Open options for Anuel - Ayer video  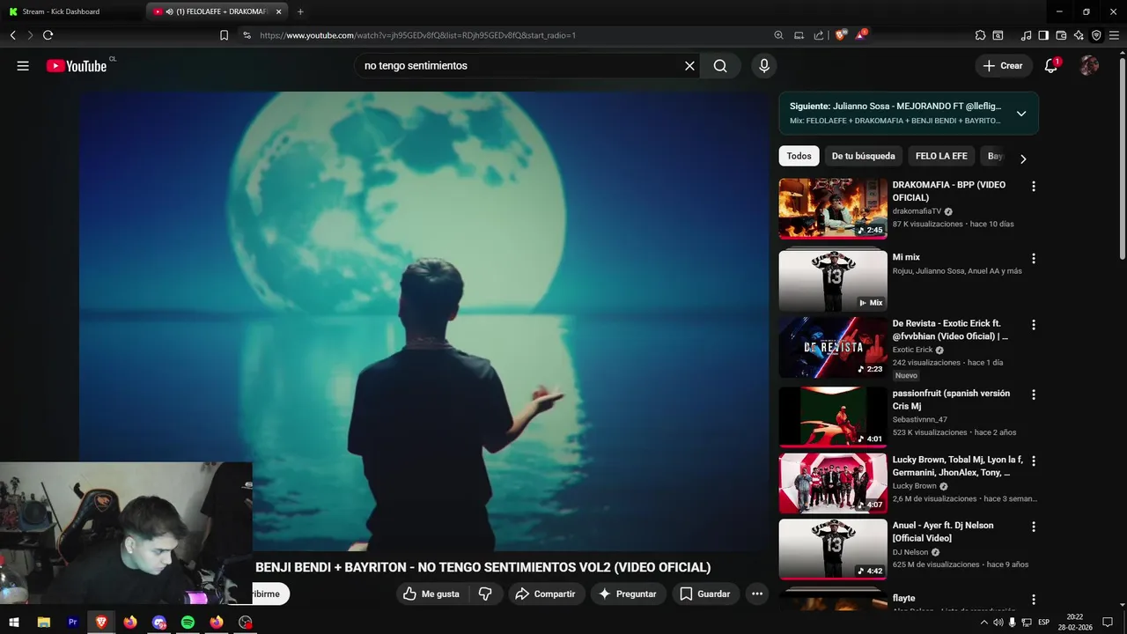tap(1034, 527)
